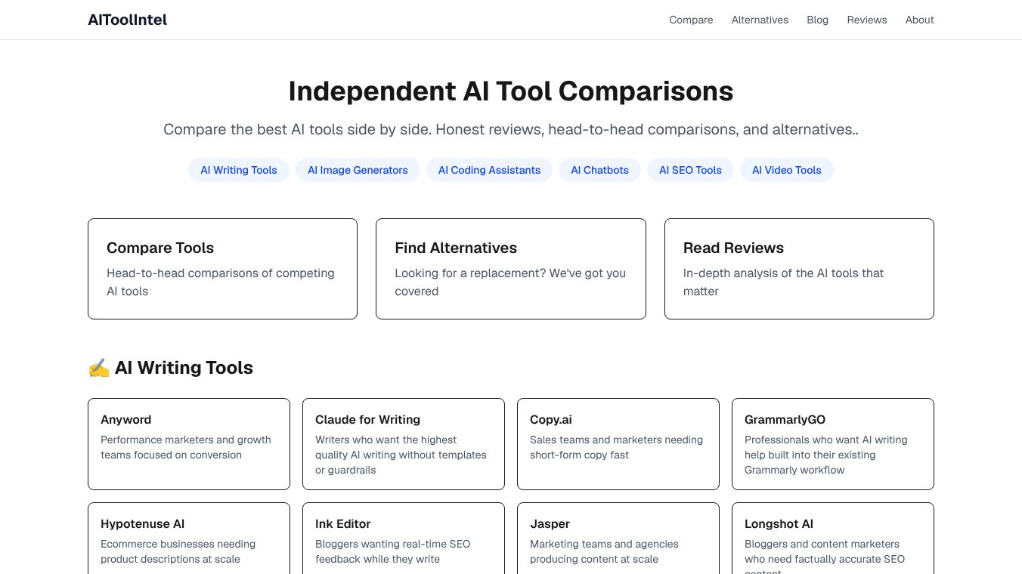Click 'Looking for a replacement?' description text
This screenshot has height=574, width=1022.
[510, 282]
